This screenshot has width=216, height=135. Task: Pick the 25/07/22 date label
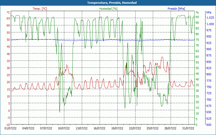[153, 129]
